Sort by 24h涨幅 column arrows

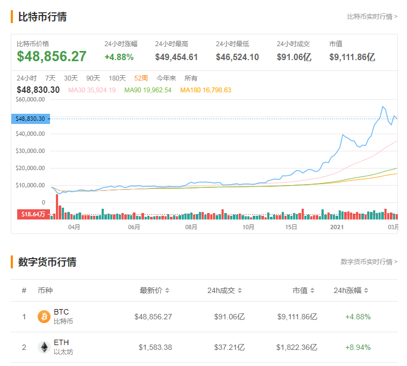[366, 290]
